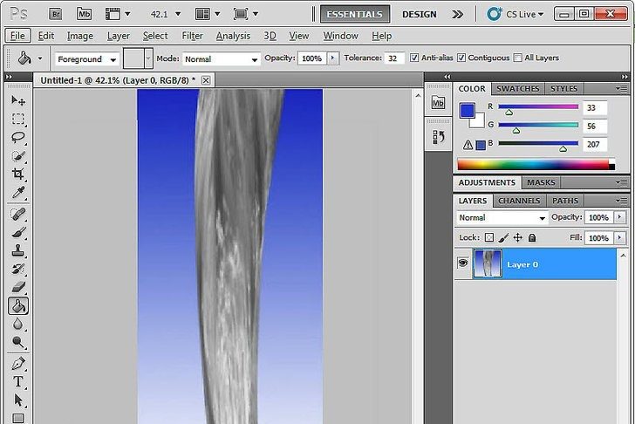This screenshot has height=424, width=635.
Task: Select the Move tool
Action: pyautogui.click(x=18, y=100)
